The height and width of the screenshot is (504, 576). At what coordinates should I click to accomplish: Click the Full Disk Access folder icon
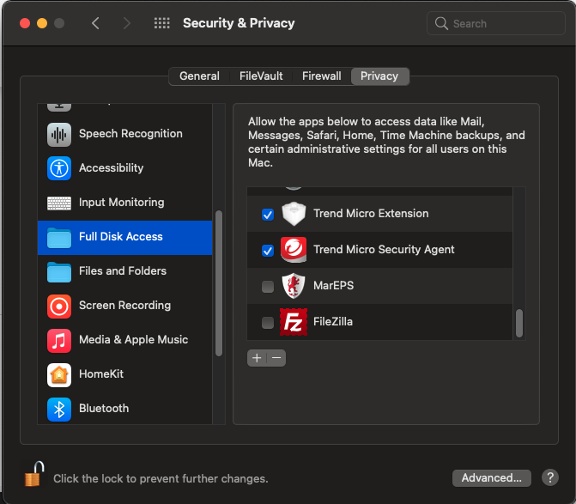pos(58,237)
